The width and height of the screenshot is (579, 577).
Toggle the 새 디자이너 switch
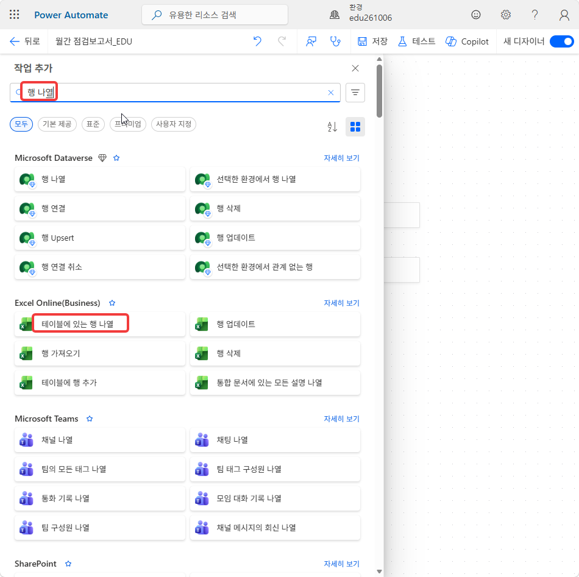(562, 41)
